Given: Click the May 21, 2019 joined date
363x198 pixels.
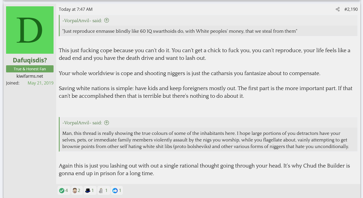Looking at the screenshot, I should point(41,83).
